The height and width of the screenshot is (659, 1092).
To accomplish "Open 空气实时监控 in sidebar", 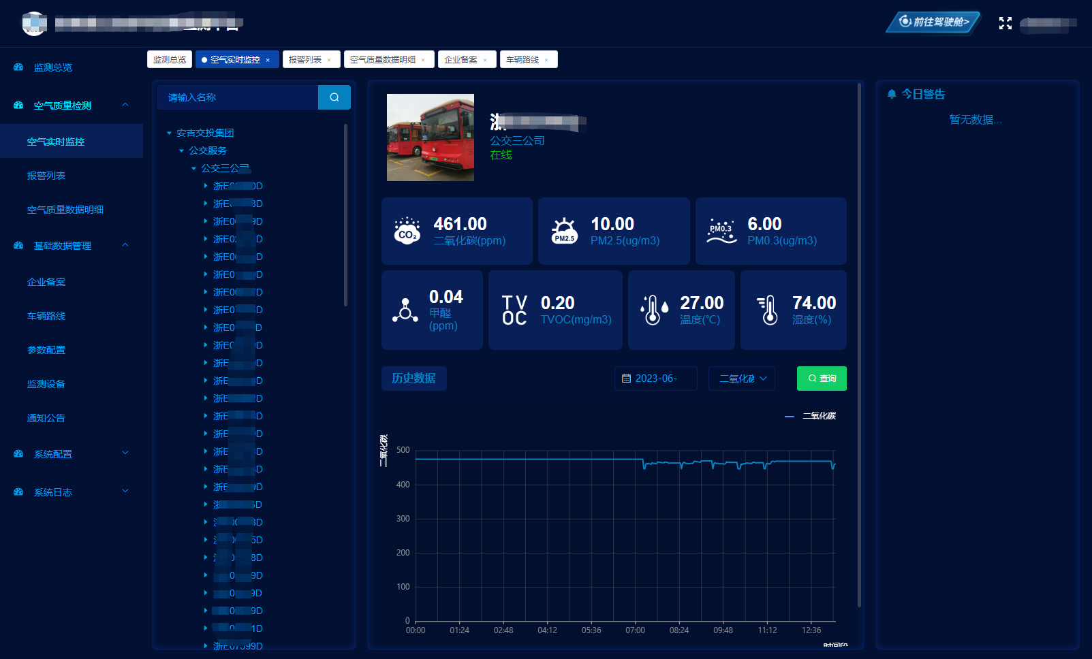I will tap(72, 142).
